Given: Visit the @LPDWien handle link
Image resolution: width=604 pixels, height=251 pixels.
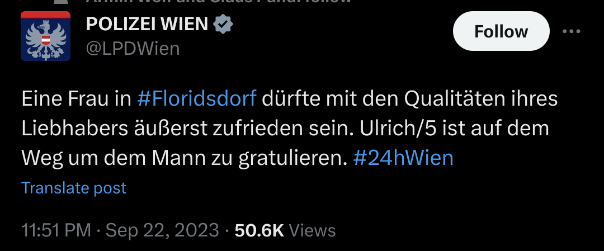Looking at the screenshot, I should 133,49.
